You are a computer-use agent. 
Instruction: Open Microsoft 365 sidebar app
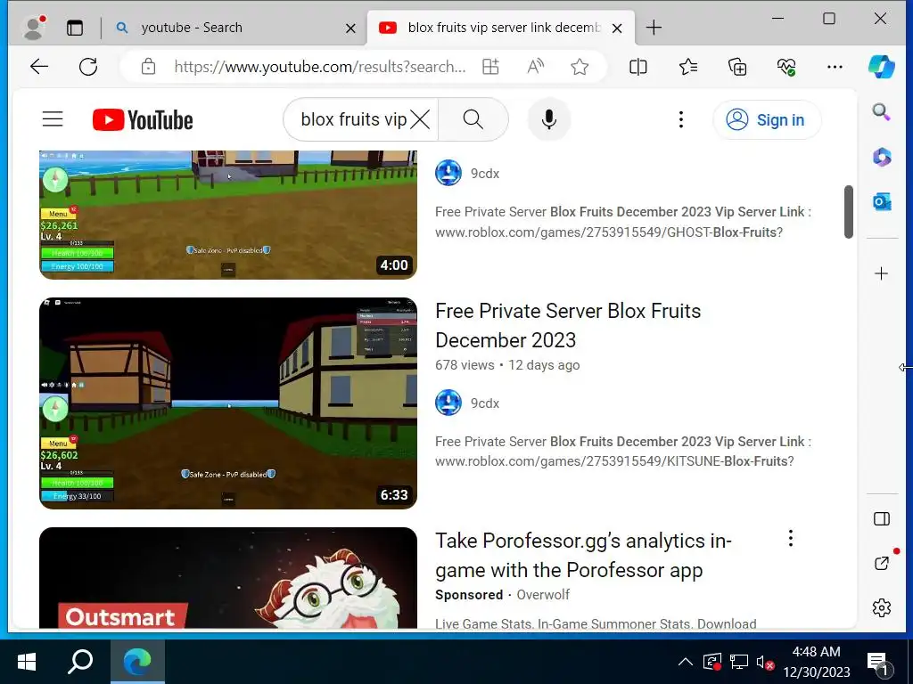pyautogui.click(x=882, y=157)
